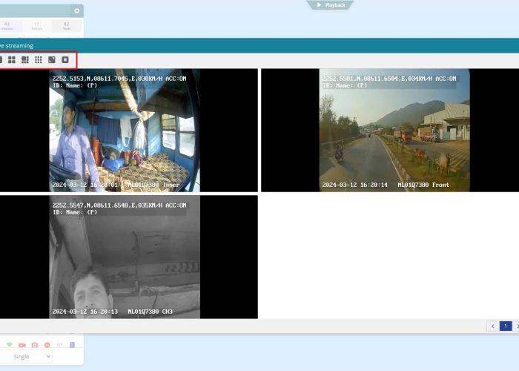Click the red photo snapshot camera icon

pyautogui.click(x=35, y=345)
